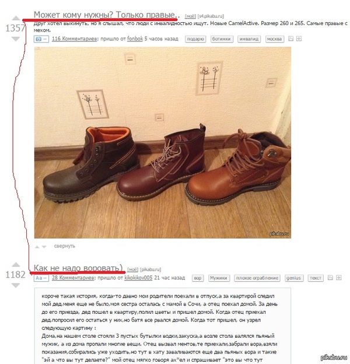Open the profile of author kikokikov005
The width and height of the screenshot is (350, 364).
(x=138, y=278)
